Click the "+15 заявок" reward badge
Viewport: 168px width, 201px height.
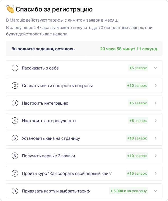pos(137,173)
